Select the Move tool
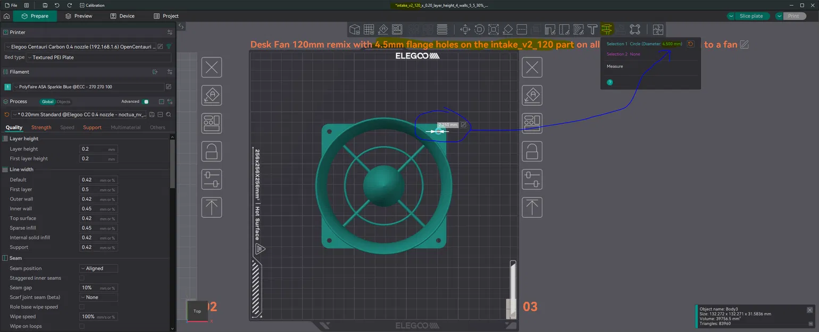819x332 pixels. pyautogui.click(x=465, y=29)
